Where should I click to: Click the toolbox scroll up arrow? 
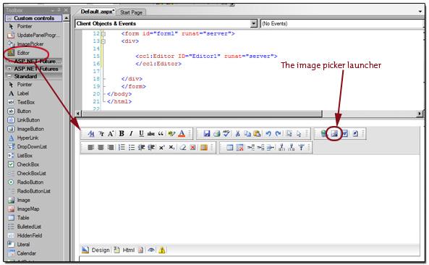coord(67,18)
